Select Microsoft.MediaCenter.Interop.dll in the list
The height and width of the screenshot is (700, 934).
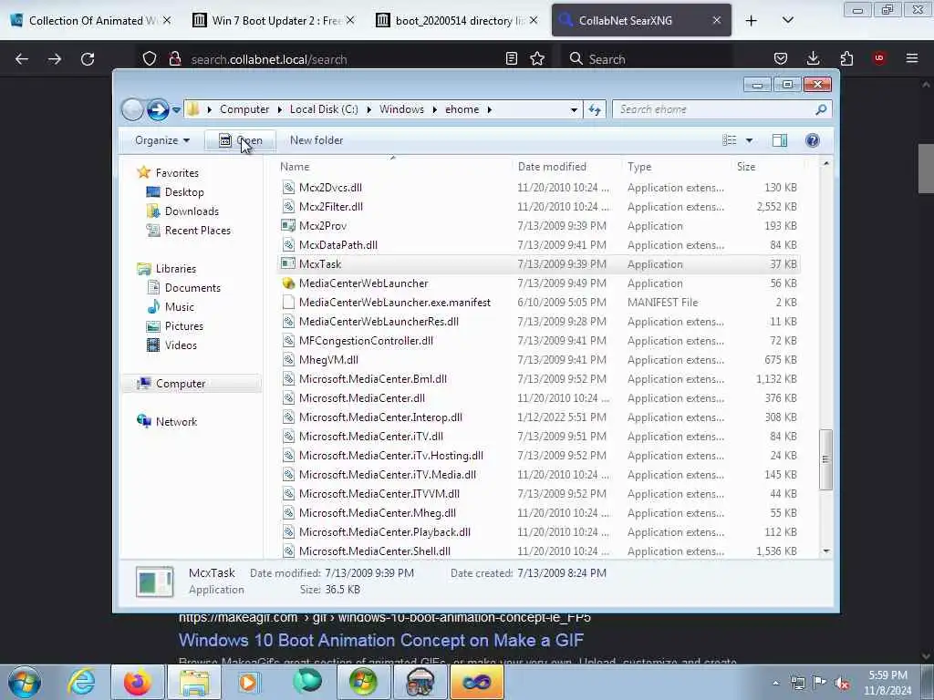coord(380,417)
